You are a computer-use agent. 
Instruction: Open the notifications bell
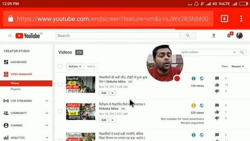229,36
